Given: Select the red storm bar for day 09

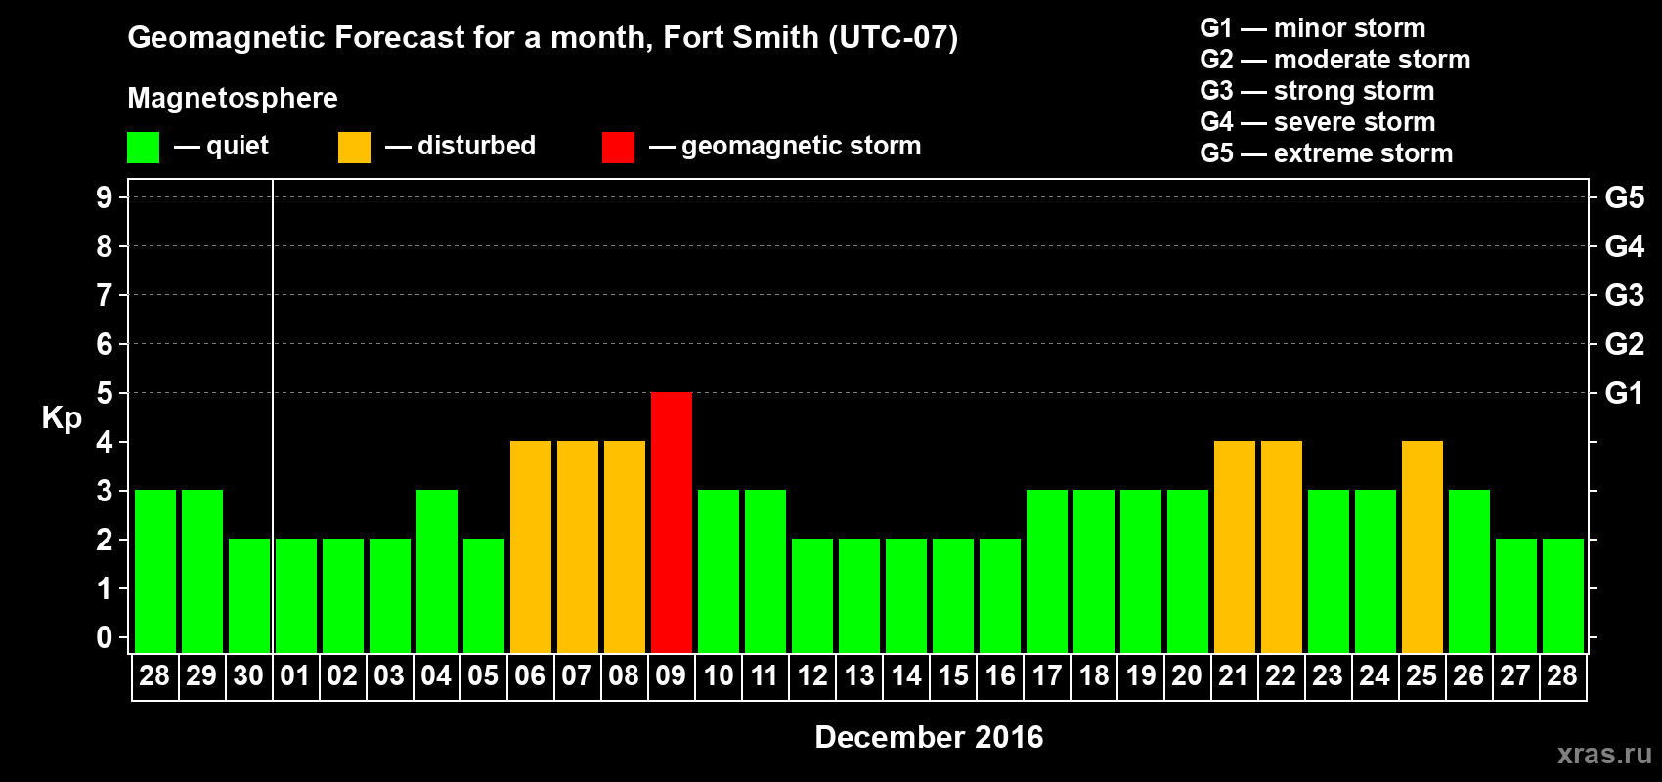Looking at the screenshot, I should coord(672,522).
